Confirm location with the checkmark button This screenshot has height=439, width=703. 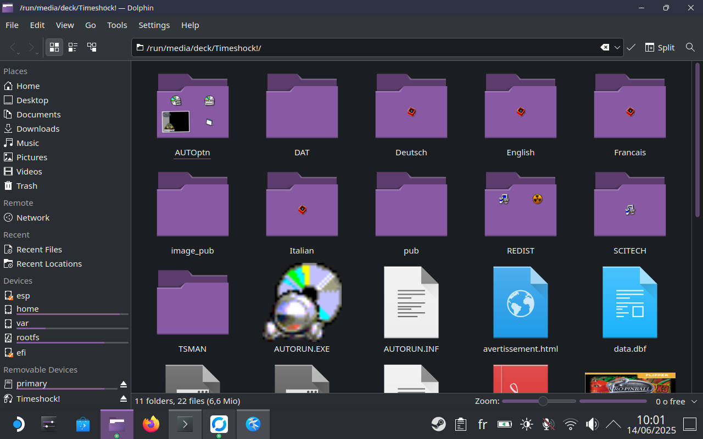pos(631,48)
